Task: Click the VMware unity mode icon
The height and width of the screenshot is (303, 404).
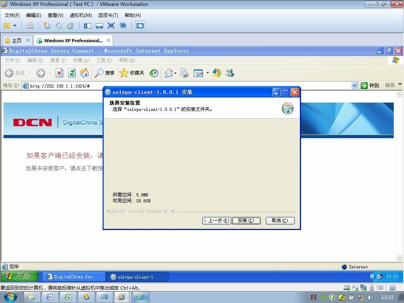Action: (x=123, y=26)
